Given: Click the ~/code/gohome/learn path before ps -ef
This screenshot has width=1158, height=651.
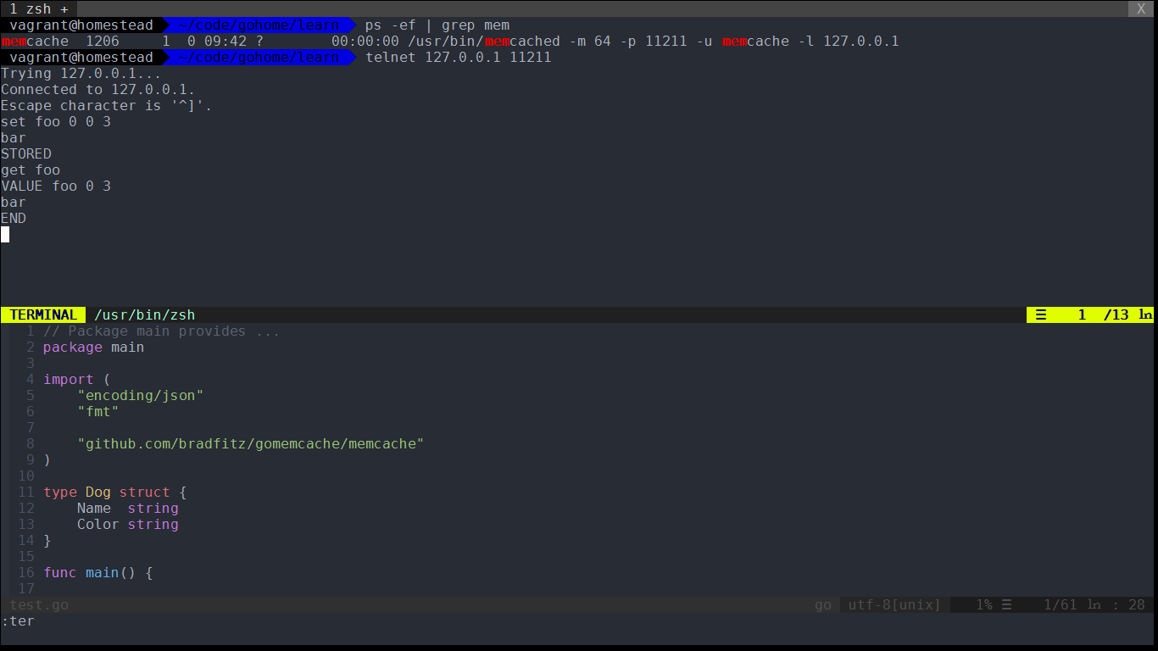Looking at the screenshot, I should pyautogui.click(x=259, y=25).
